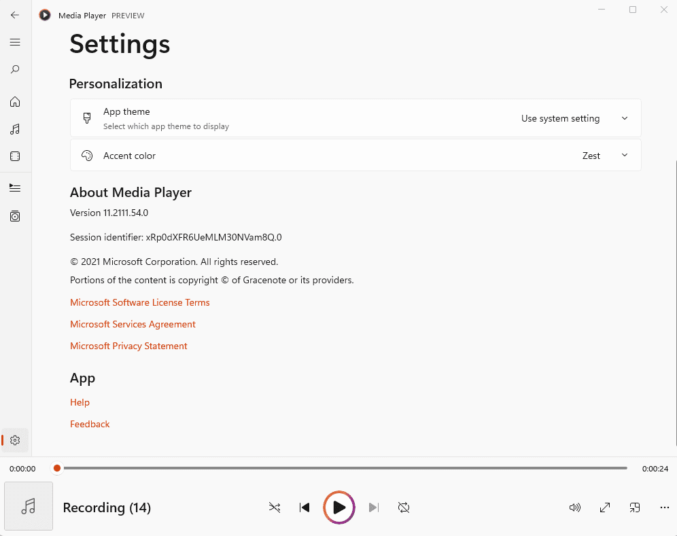The image size is (677, 536).
Task: Open the Video library icon
Action: click(x=15, y=156)
